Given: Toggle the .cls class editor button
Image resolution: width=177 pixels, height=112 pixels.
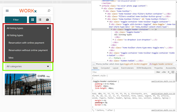Looking at the screenshot, I should click(x=164, y=72).
